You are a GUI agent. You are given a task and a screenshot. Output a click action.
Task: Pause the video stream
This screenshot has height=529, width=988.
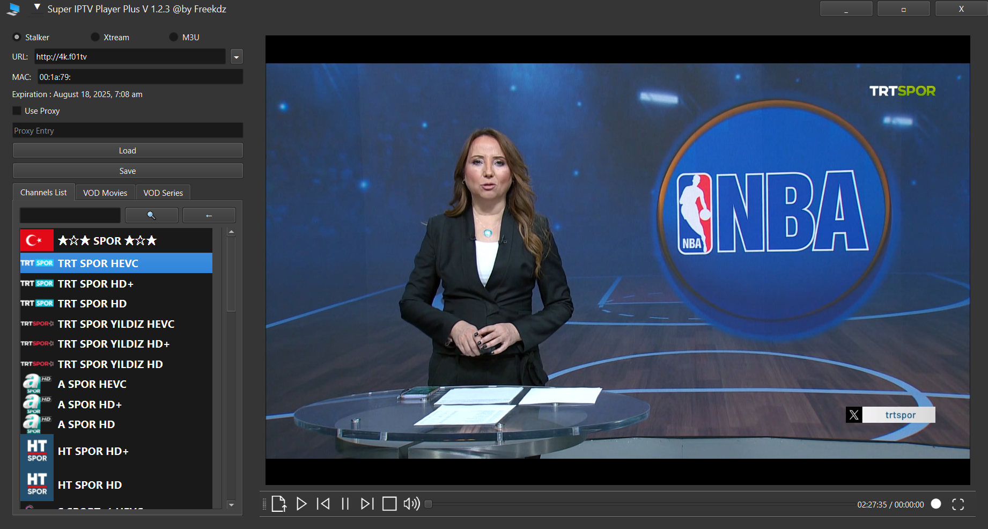(345, 504)
